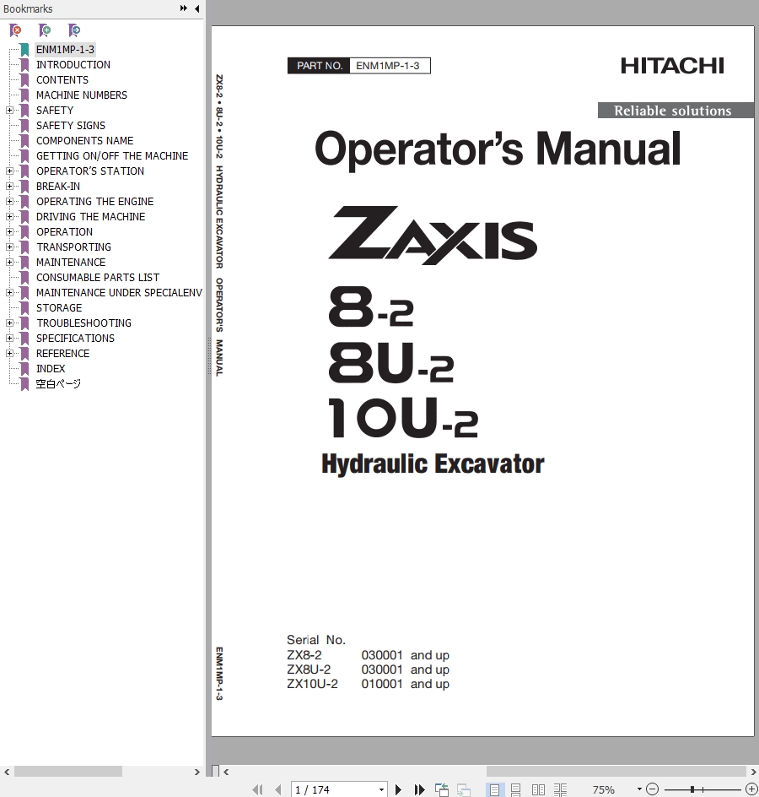Click the bookmarks scrollbar right arrow

tap(197, 772)
